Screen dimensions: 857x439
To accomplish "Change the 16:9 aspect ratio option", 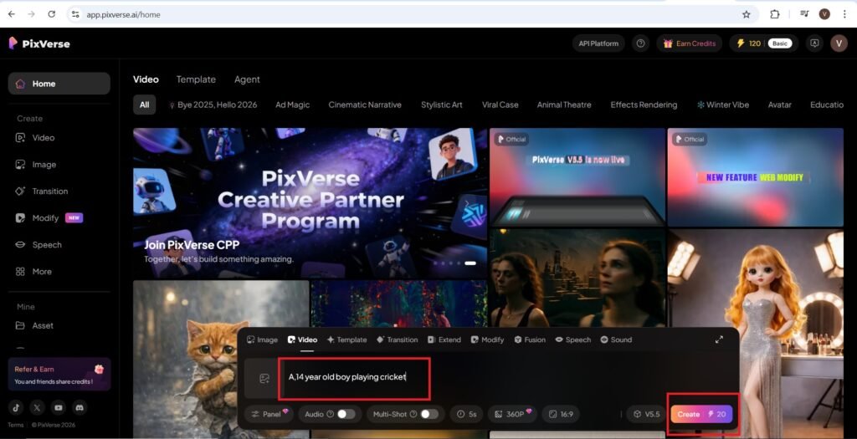I will click(x=561, y=414).
